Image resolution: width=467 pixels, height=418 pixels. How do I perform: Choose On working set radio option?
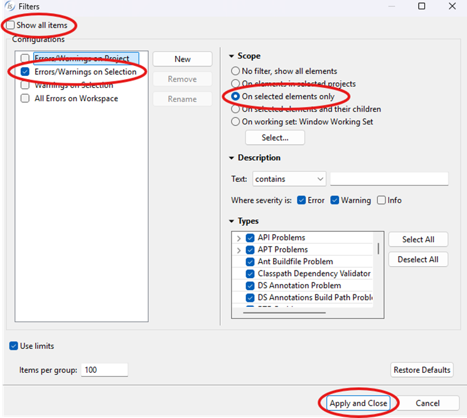[236, 122]
